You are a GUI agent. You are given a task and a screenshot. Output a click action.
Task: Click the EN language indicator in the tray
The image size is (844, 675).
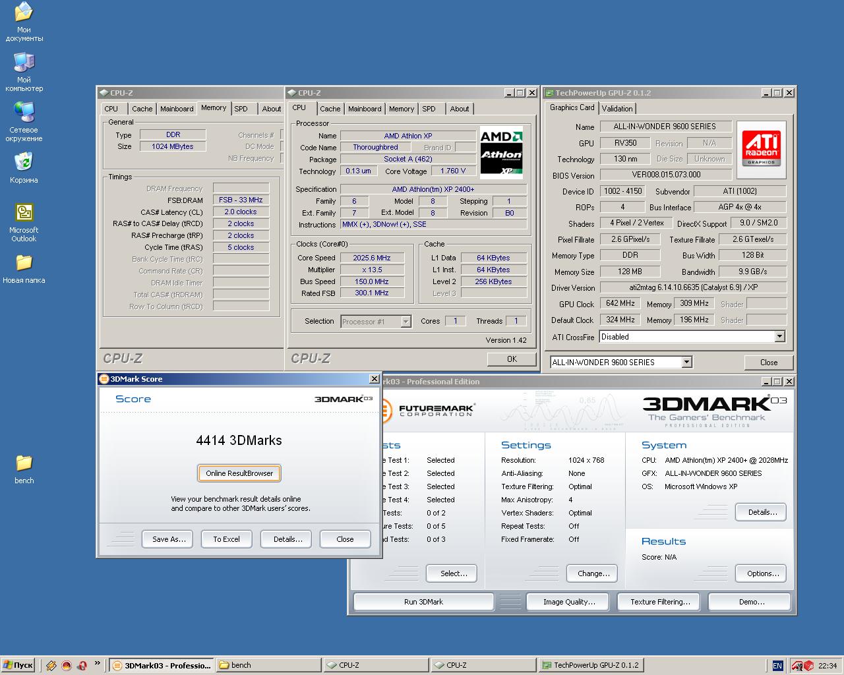pyautogui.click(x=777, y=666)
